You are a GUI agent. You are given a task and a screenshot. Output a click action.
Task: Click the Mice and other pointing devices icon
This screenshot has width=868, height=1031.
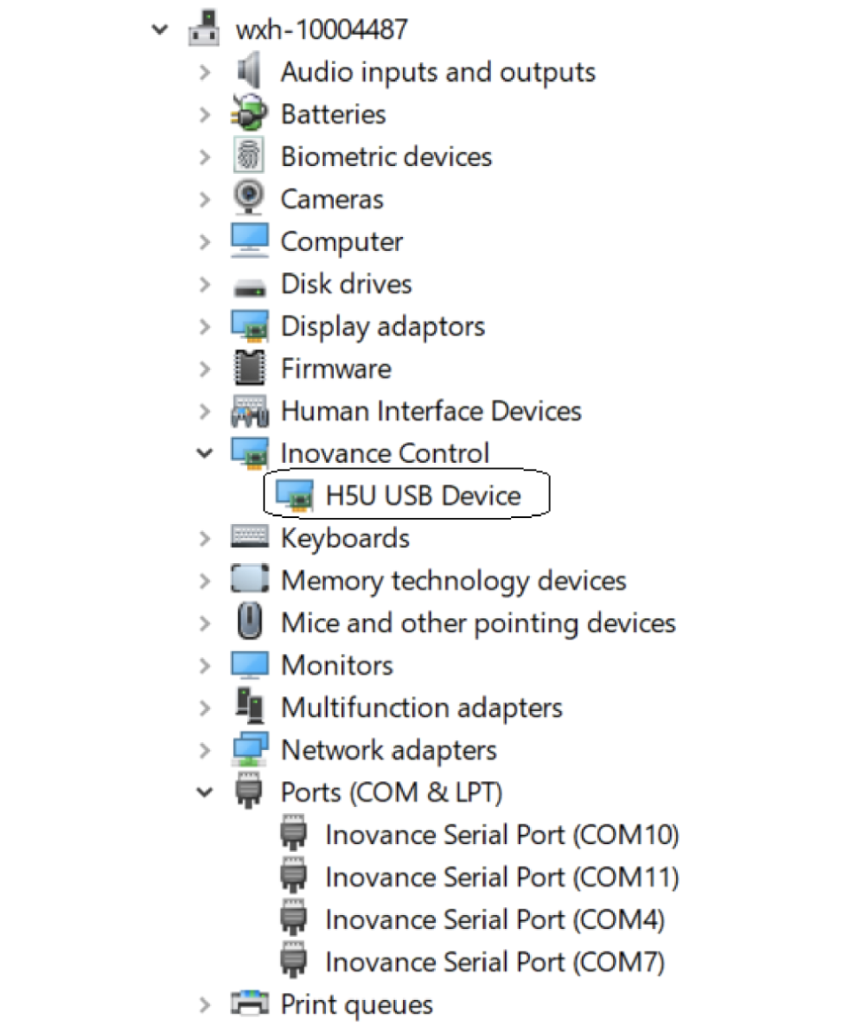tap(250, 621)
